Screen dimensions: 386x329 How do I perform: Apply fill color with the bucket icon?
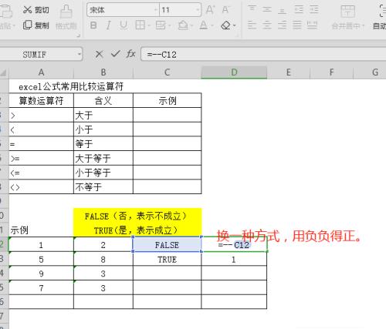pos(183,25)
